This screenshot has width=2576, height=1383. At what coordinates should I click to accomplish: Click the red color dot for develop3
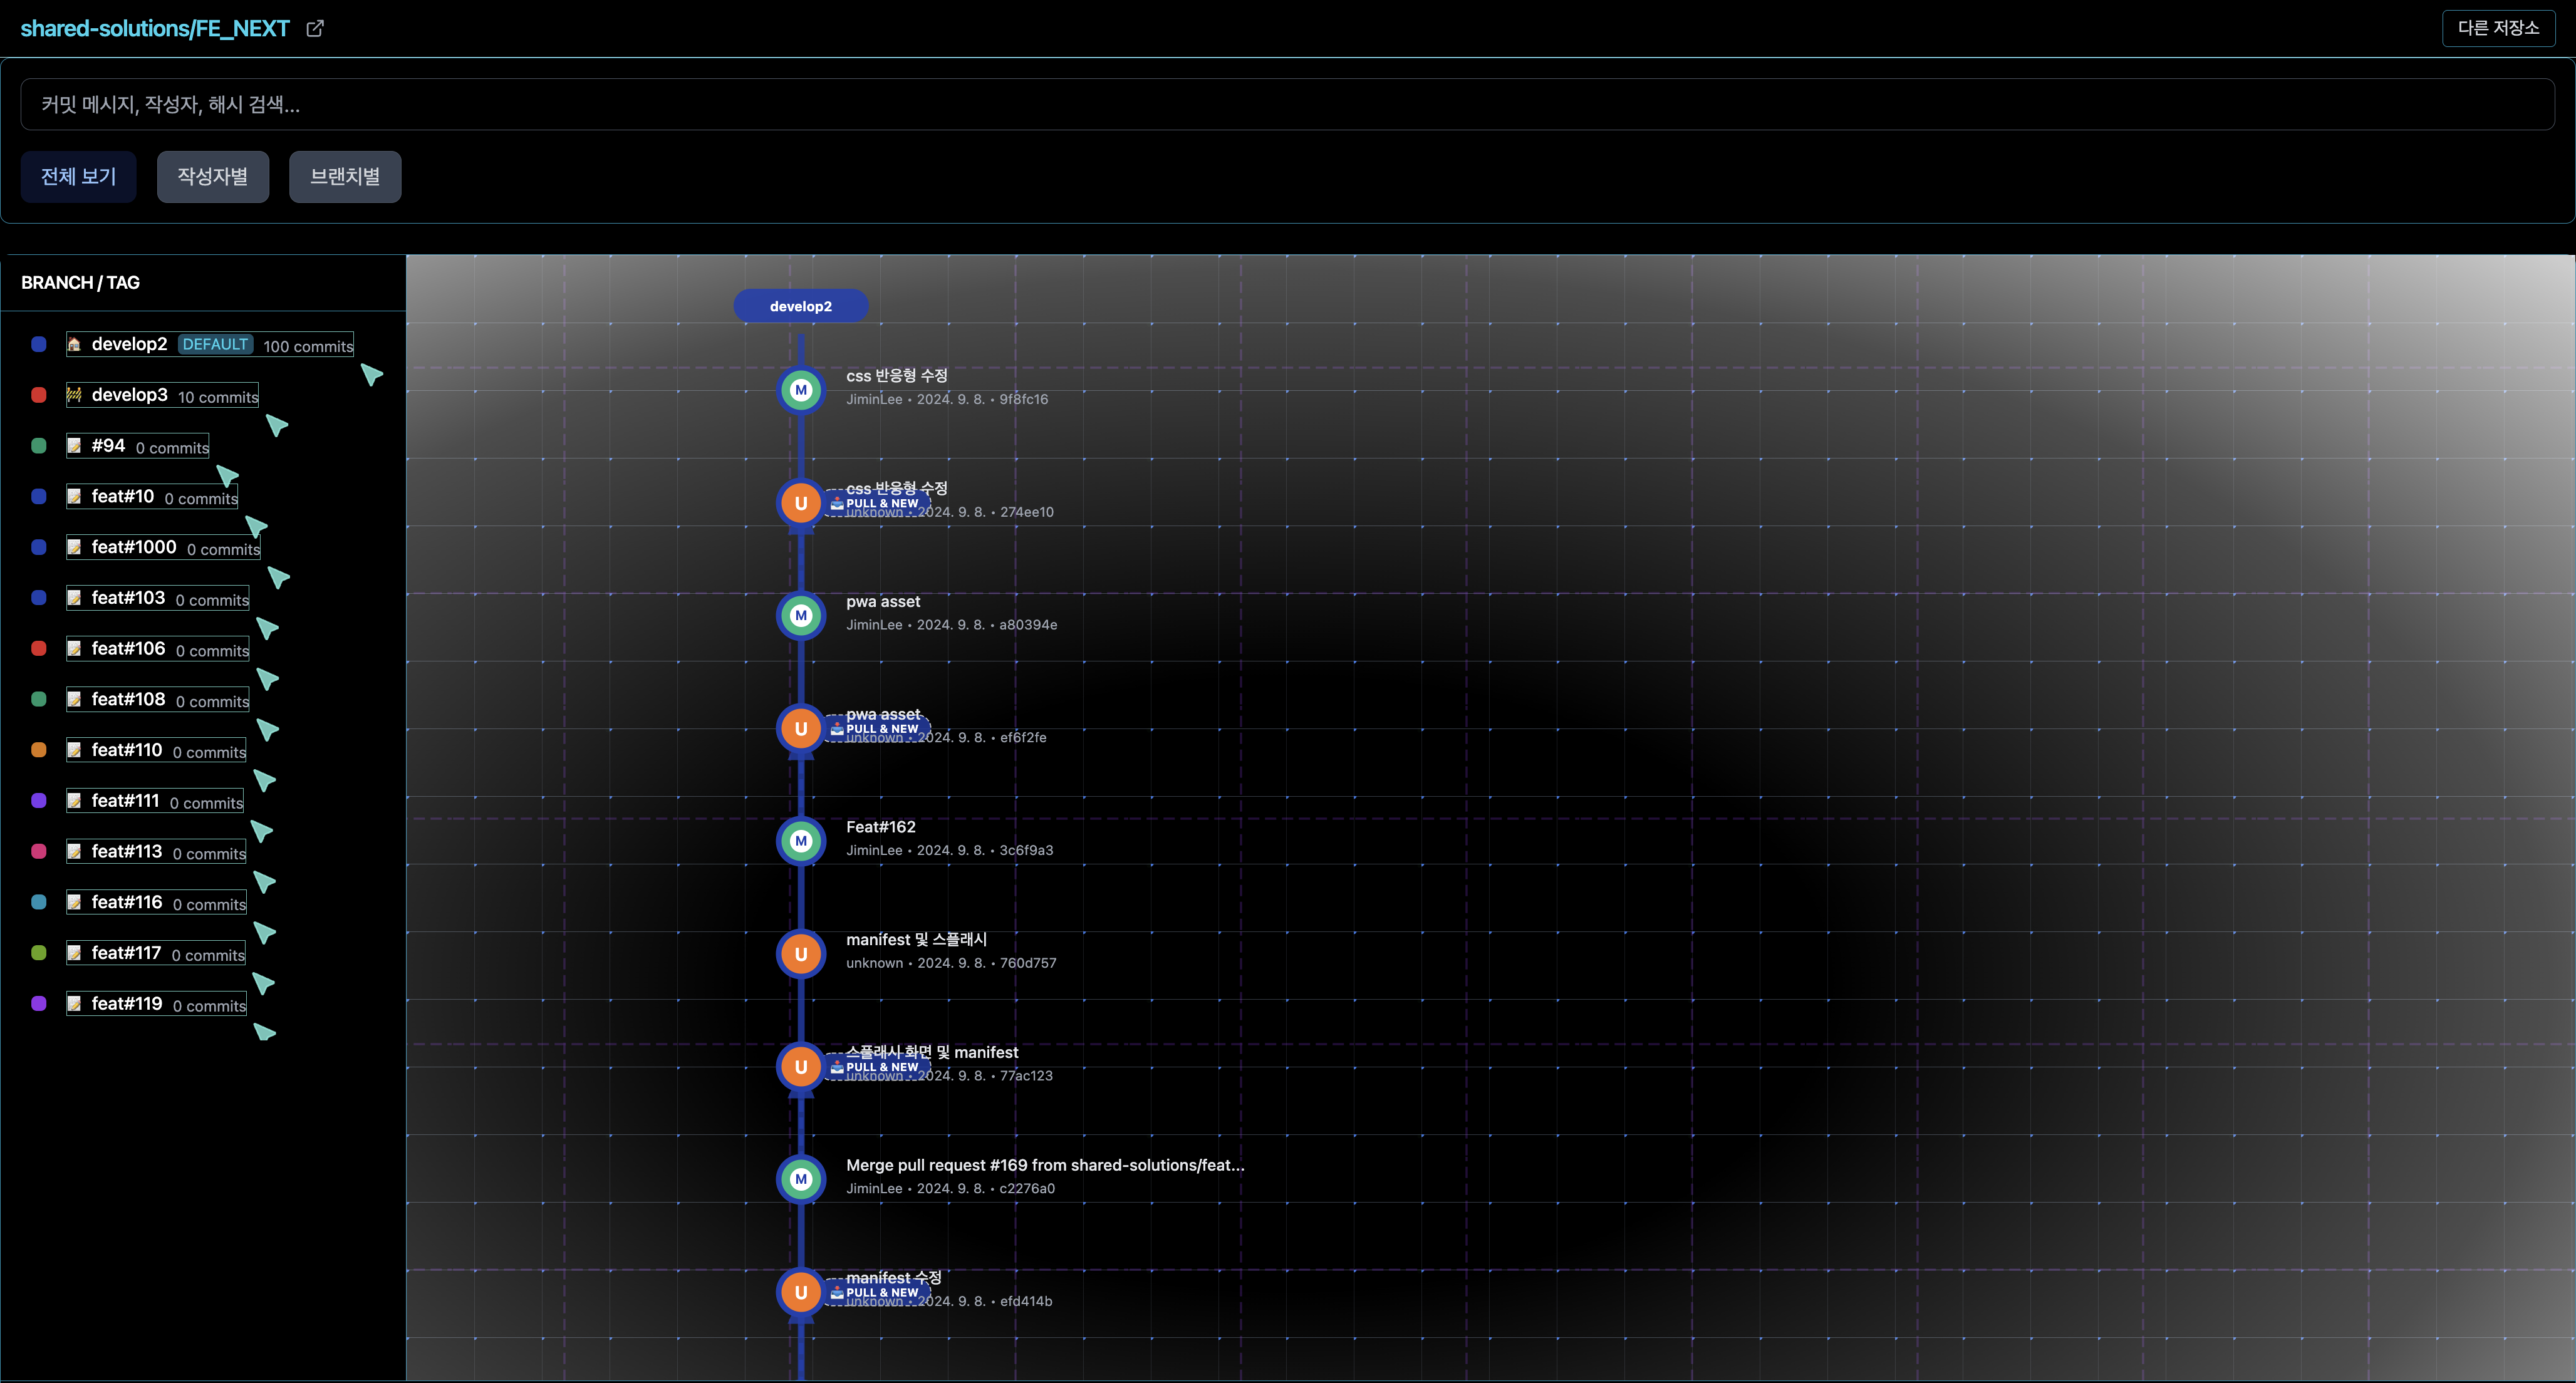click(x=39, y=395)
